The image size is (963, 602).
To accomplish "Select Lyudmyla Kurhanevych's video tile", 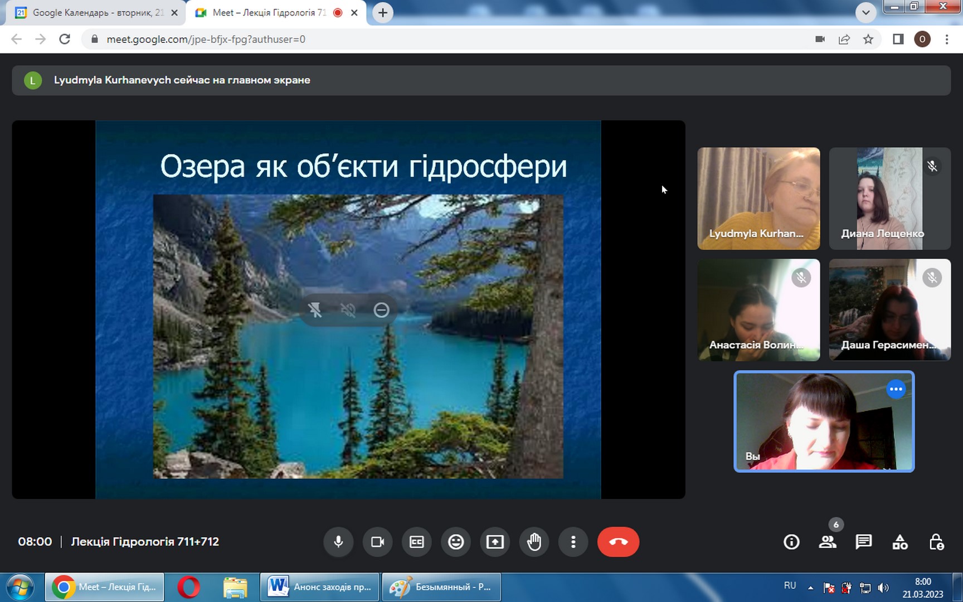I will tap(758, 198).
